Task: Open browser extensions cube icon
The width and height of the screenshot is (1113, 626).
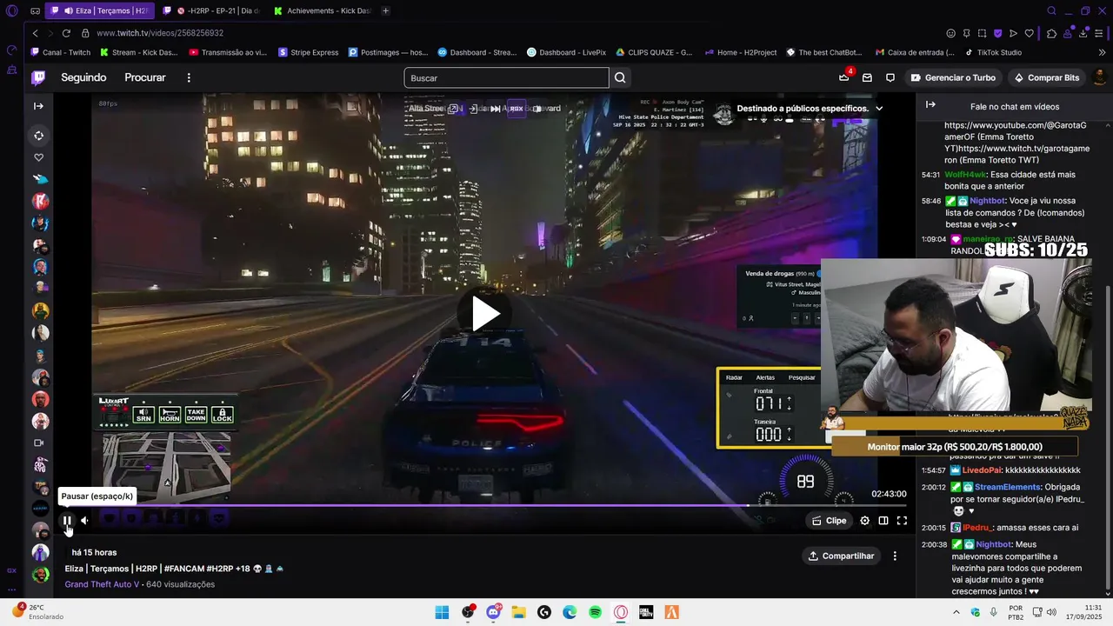Action: coord(1052,33)
